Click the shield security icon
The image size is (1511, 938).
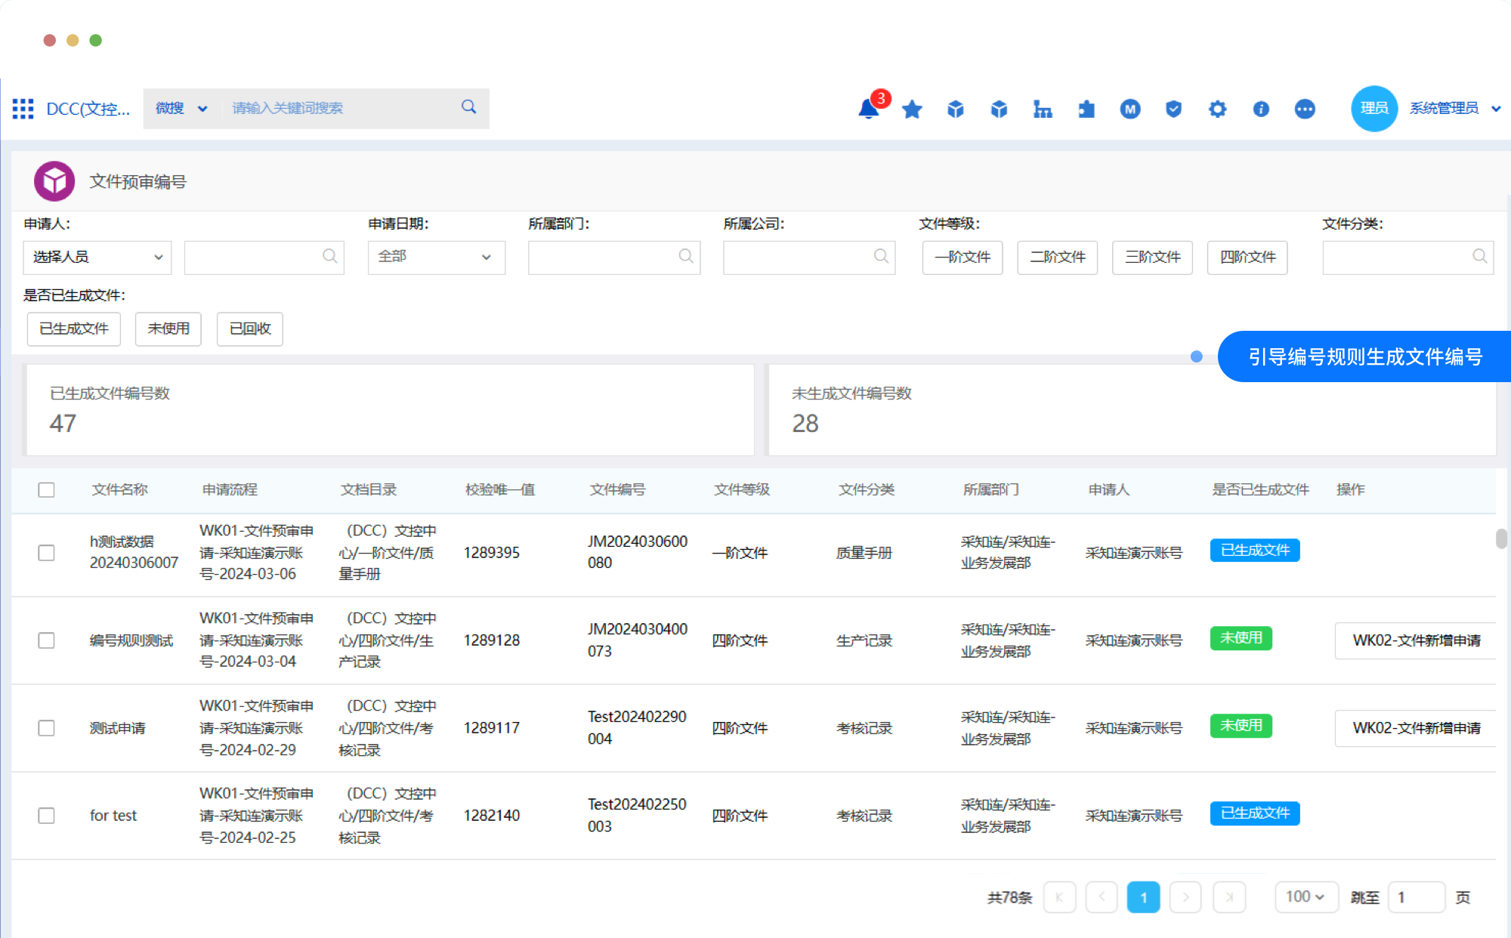pos(1173,109)
